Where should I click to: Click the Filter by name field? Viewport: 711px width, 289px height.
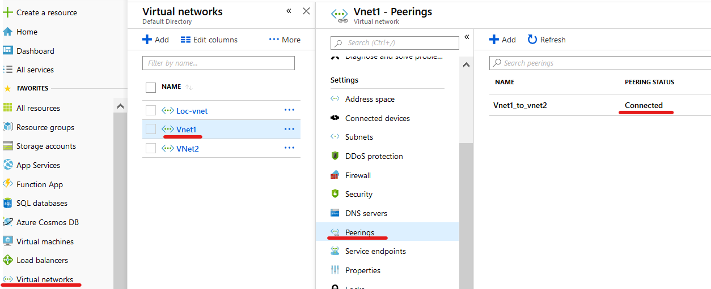[218, 63]
